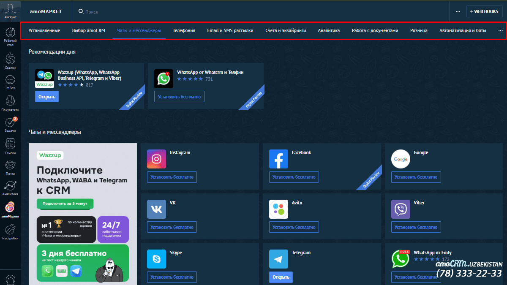Click Подключить за 5 минут banner button
This screenshot has height=285, width=507.
coord(65,204)
